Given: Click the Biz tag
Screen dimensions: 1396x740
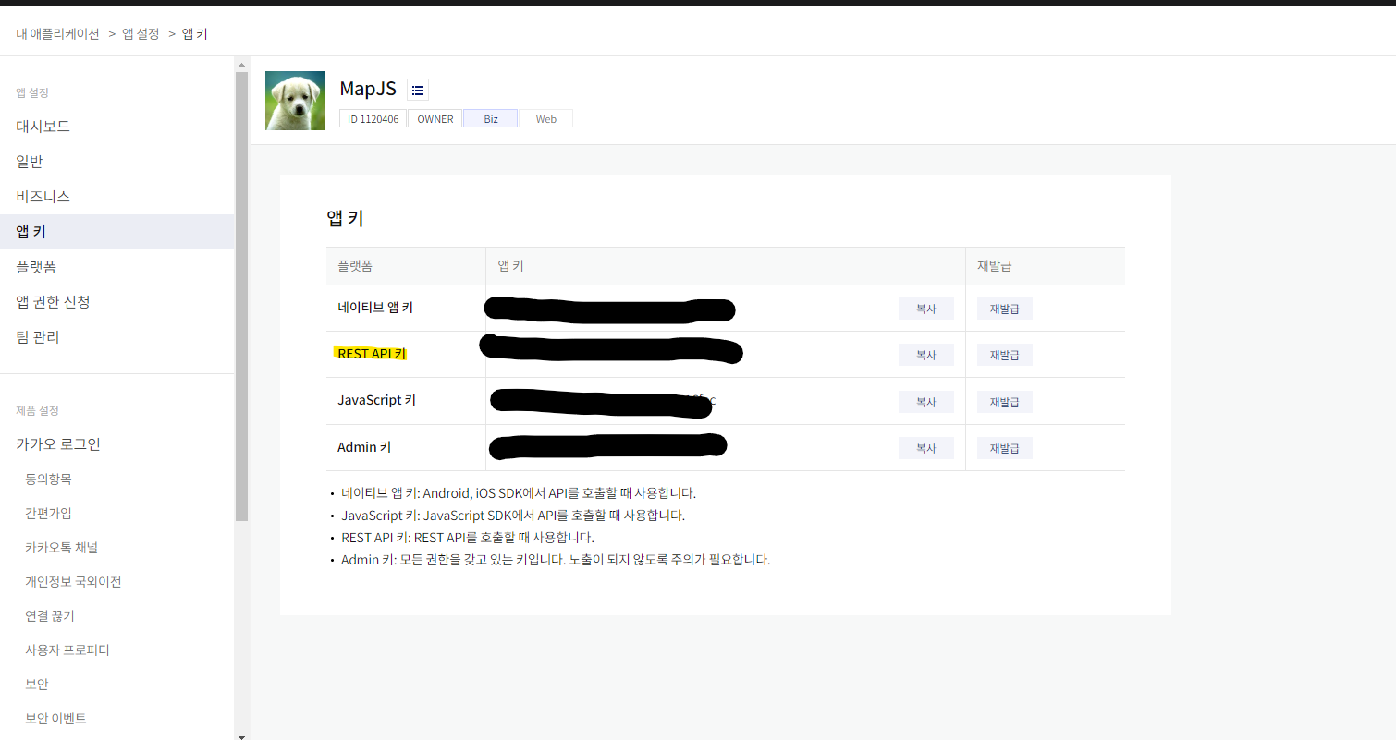Looking at the screenshot, I should (491, 119).
